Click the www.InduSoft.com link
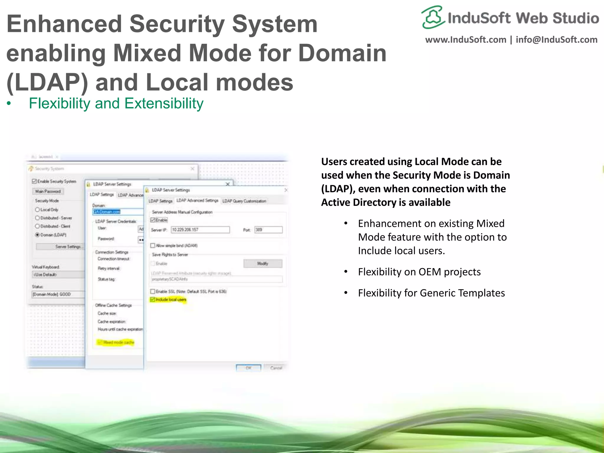This screenshot has height=453, width=604. [x=466, y=40]
